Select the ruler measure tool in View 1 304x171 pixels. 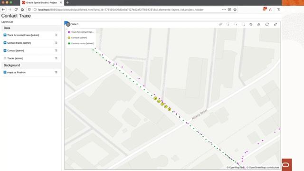point(220,24)
